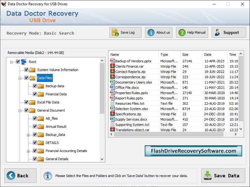Collapse the Data Files folder node
This screenshot has height=187, width=250.
20,78
